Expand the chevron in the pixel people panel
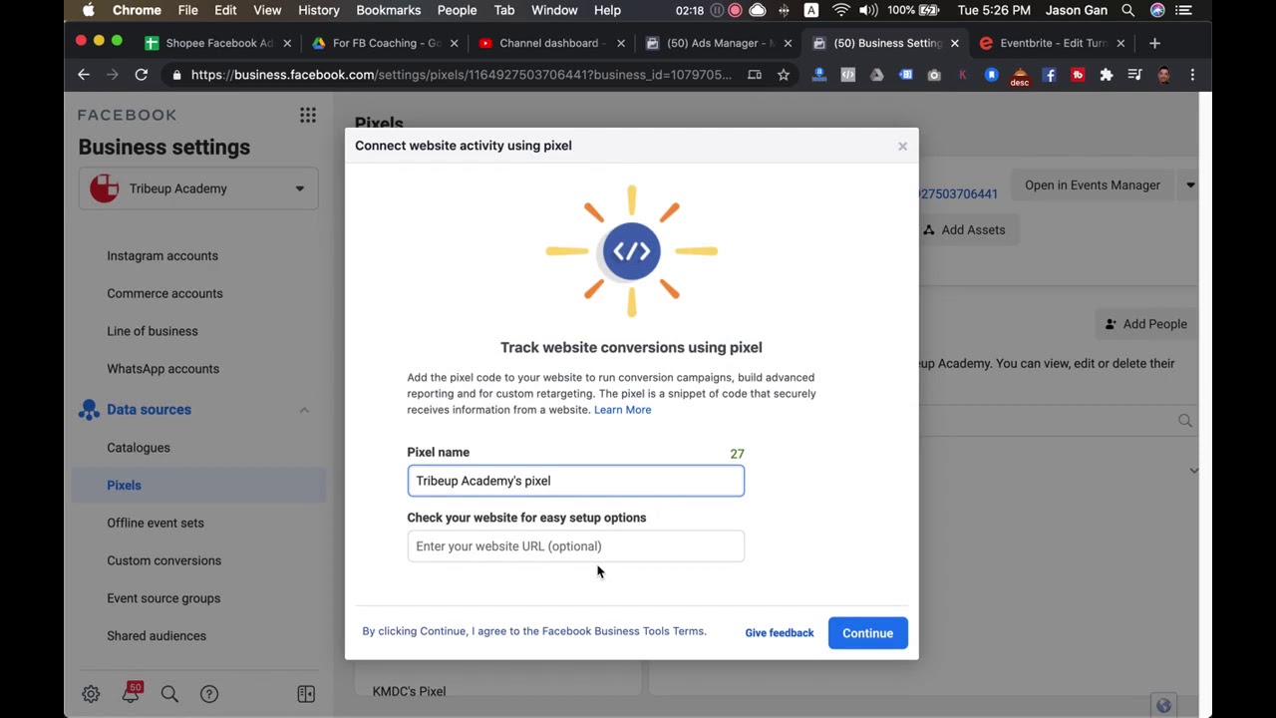The image size is (1276, 718). pos(1193,471)
